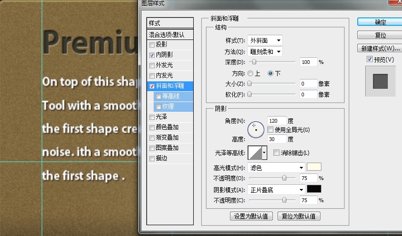Enable the 描边 stroke checkbox
Viewport: 402px width, 236px height.
tap(152, 158)
